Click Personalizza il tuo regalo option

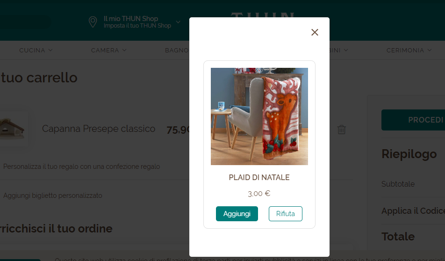(x=82, y=167)
